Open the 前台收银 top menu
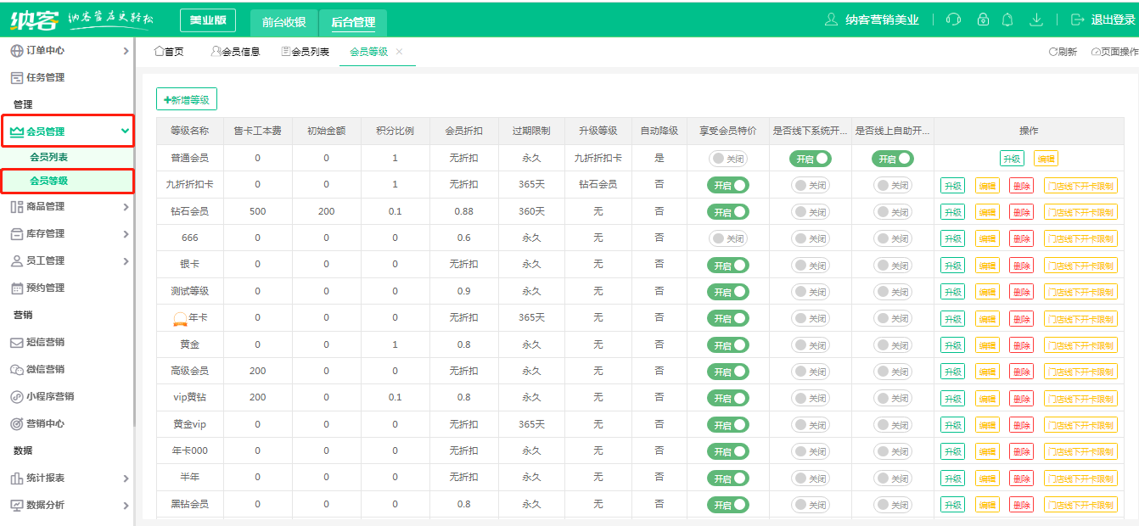The image size is (1139, 526). 283,23
